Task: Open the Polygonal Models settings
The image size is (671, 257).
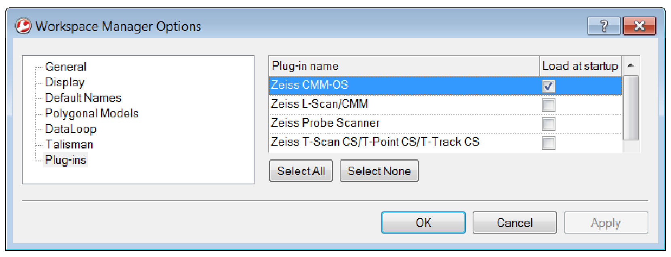Action: (92, 113)
